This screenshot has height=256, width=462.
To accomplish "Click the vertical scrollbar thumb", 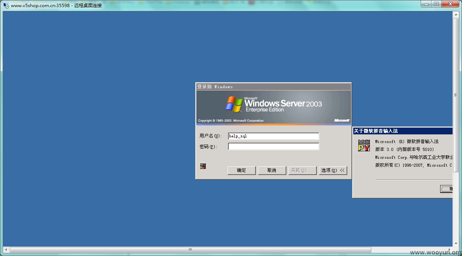I will click(456, 95).
